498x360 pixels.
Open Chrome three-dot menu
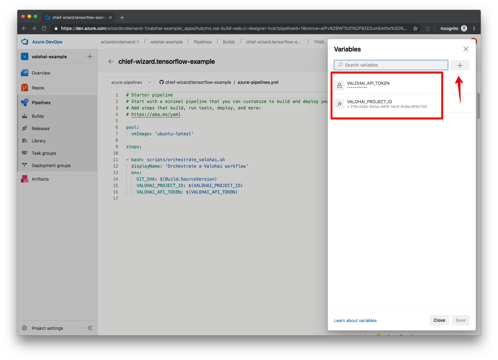coord(474,28)
